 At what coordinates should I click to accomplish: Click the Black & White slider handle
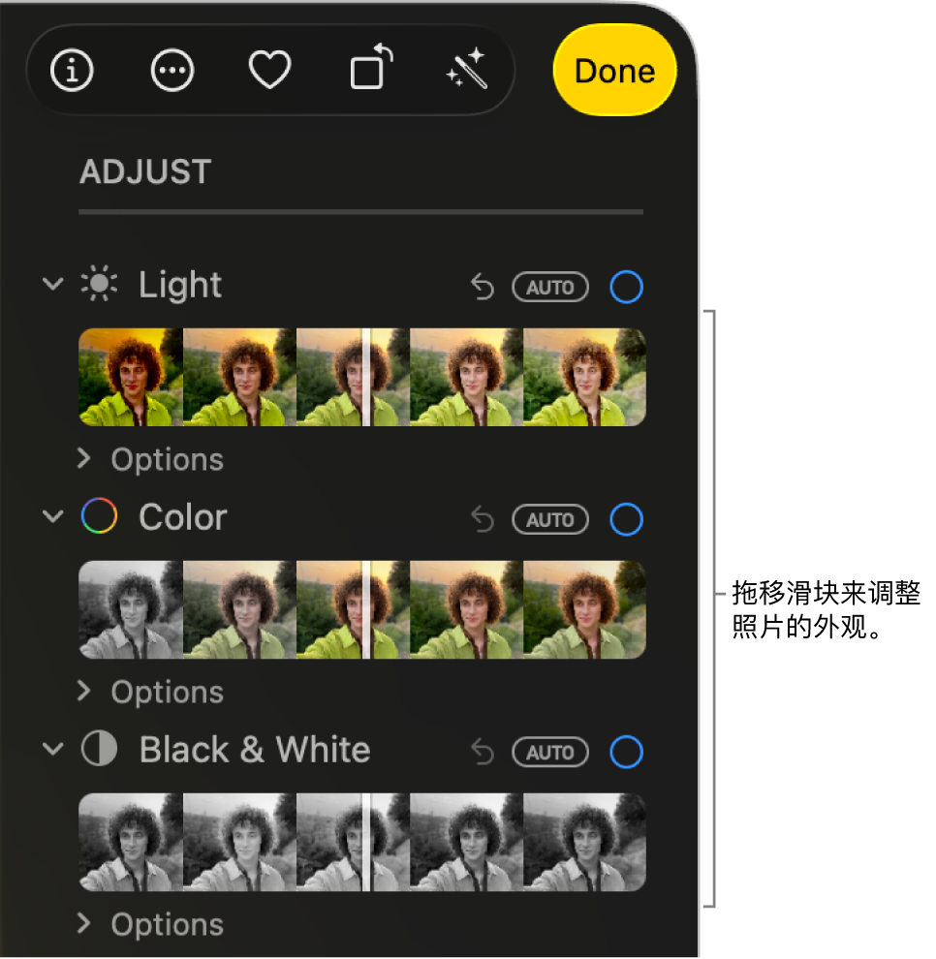point(366,842)
